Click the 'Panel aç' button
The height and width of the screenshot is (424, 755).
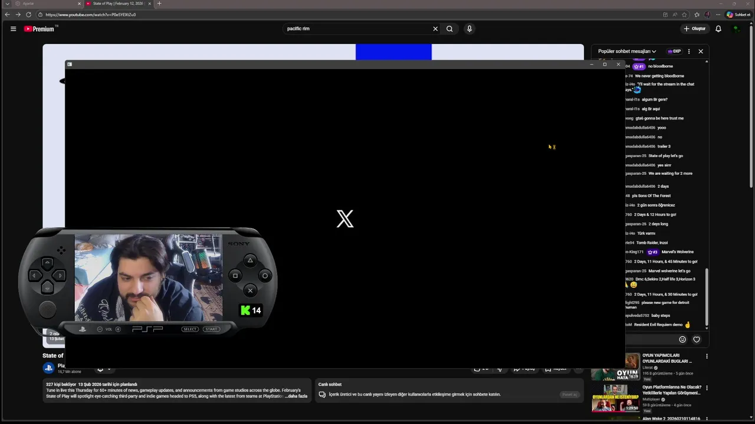point(569,395)
